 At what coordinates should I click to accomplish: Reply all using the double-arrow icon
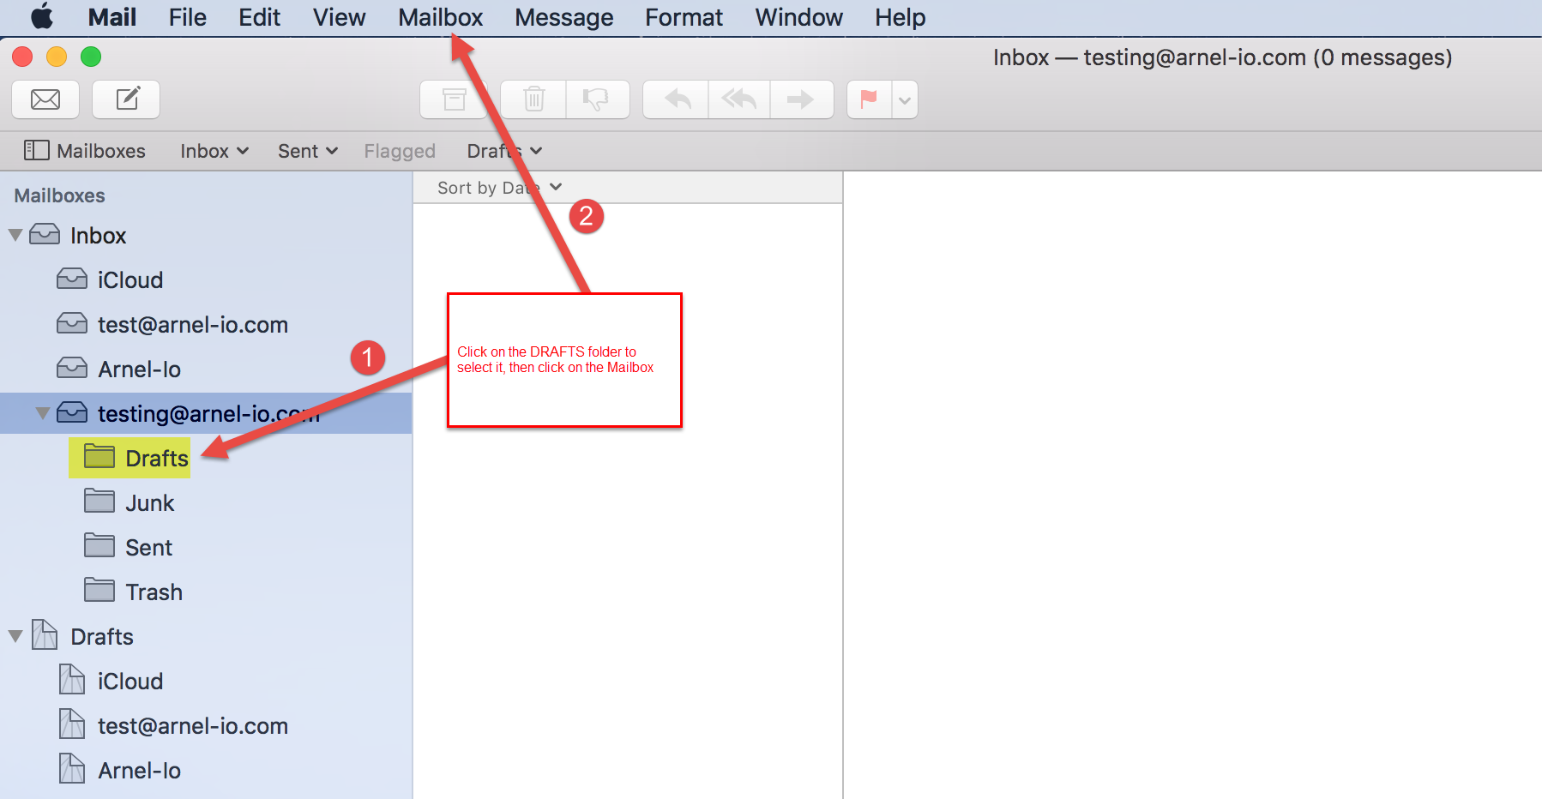pos(739,99)
